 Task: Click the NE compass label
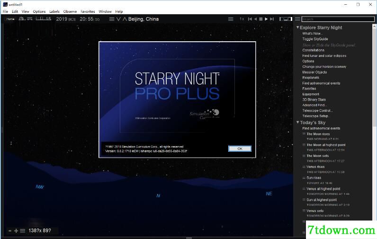[x=269, y=194]
